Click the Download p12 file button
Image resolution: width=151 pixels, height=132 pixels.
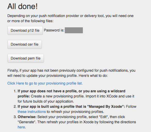point(25,30)
